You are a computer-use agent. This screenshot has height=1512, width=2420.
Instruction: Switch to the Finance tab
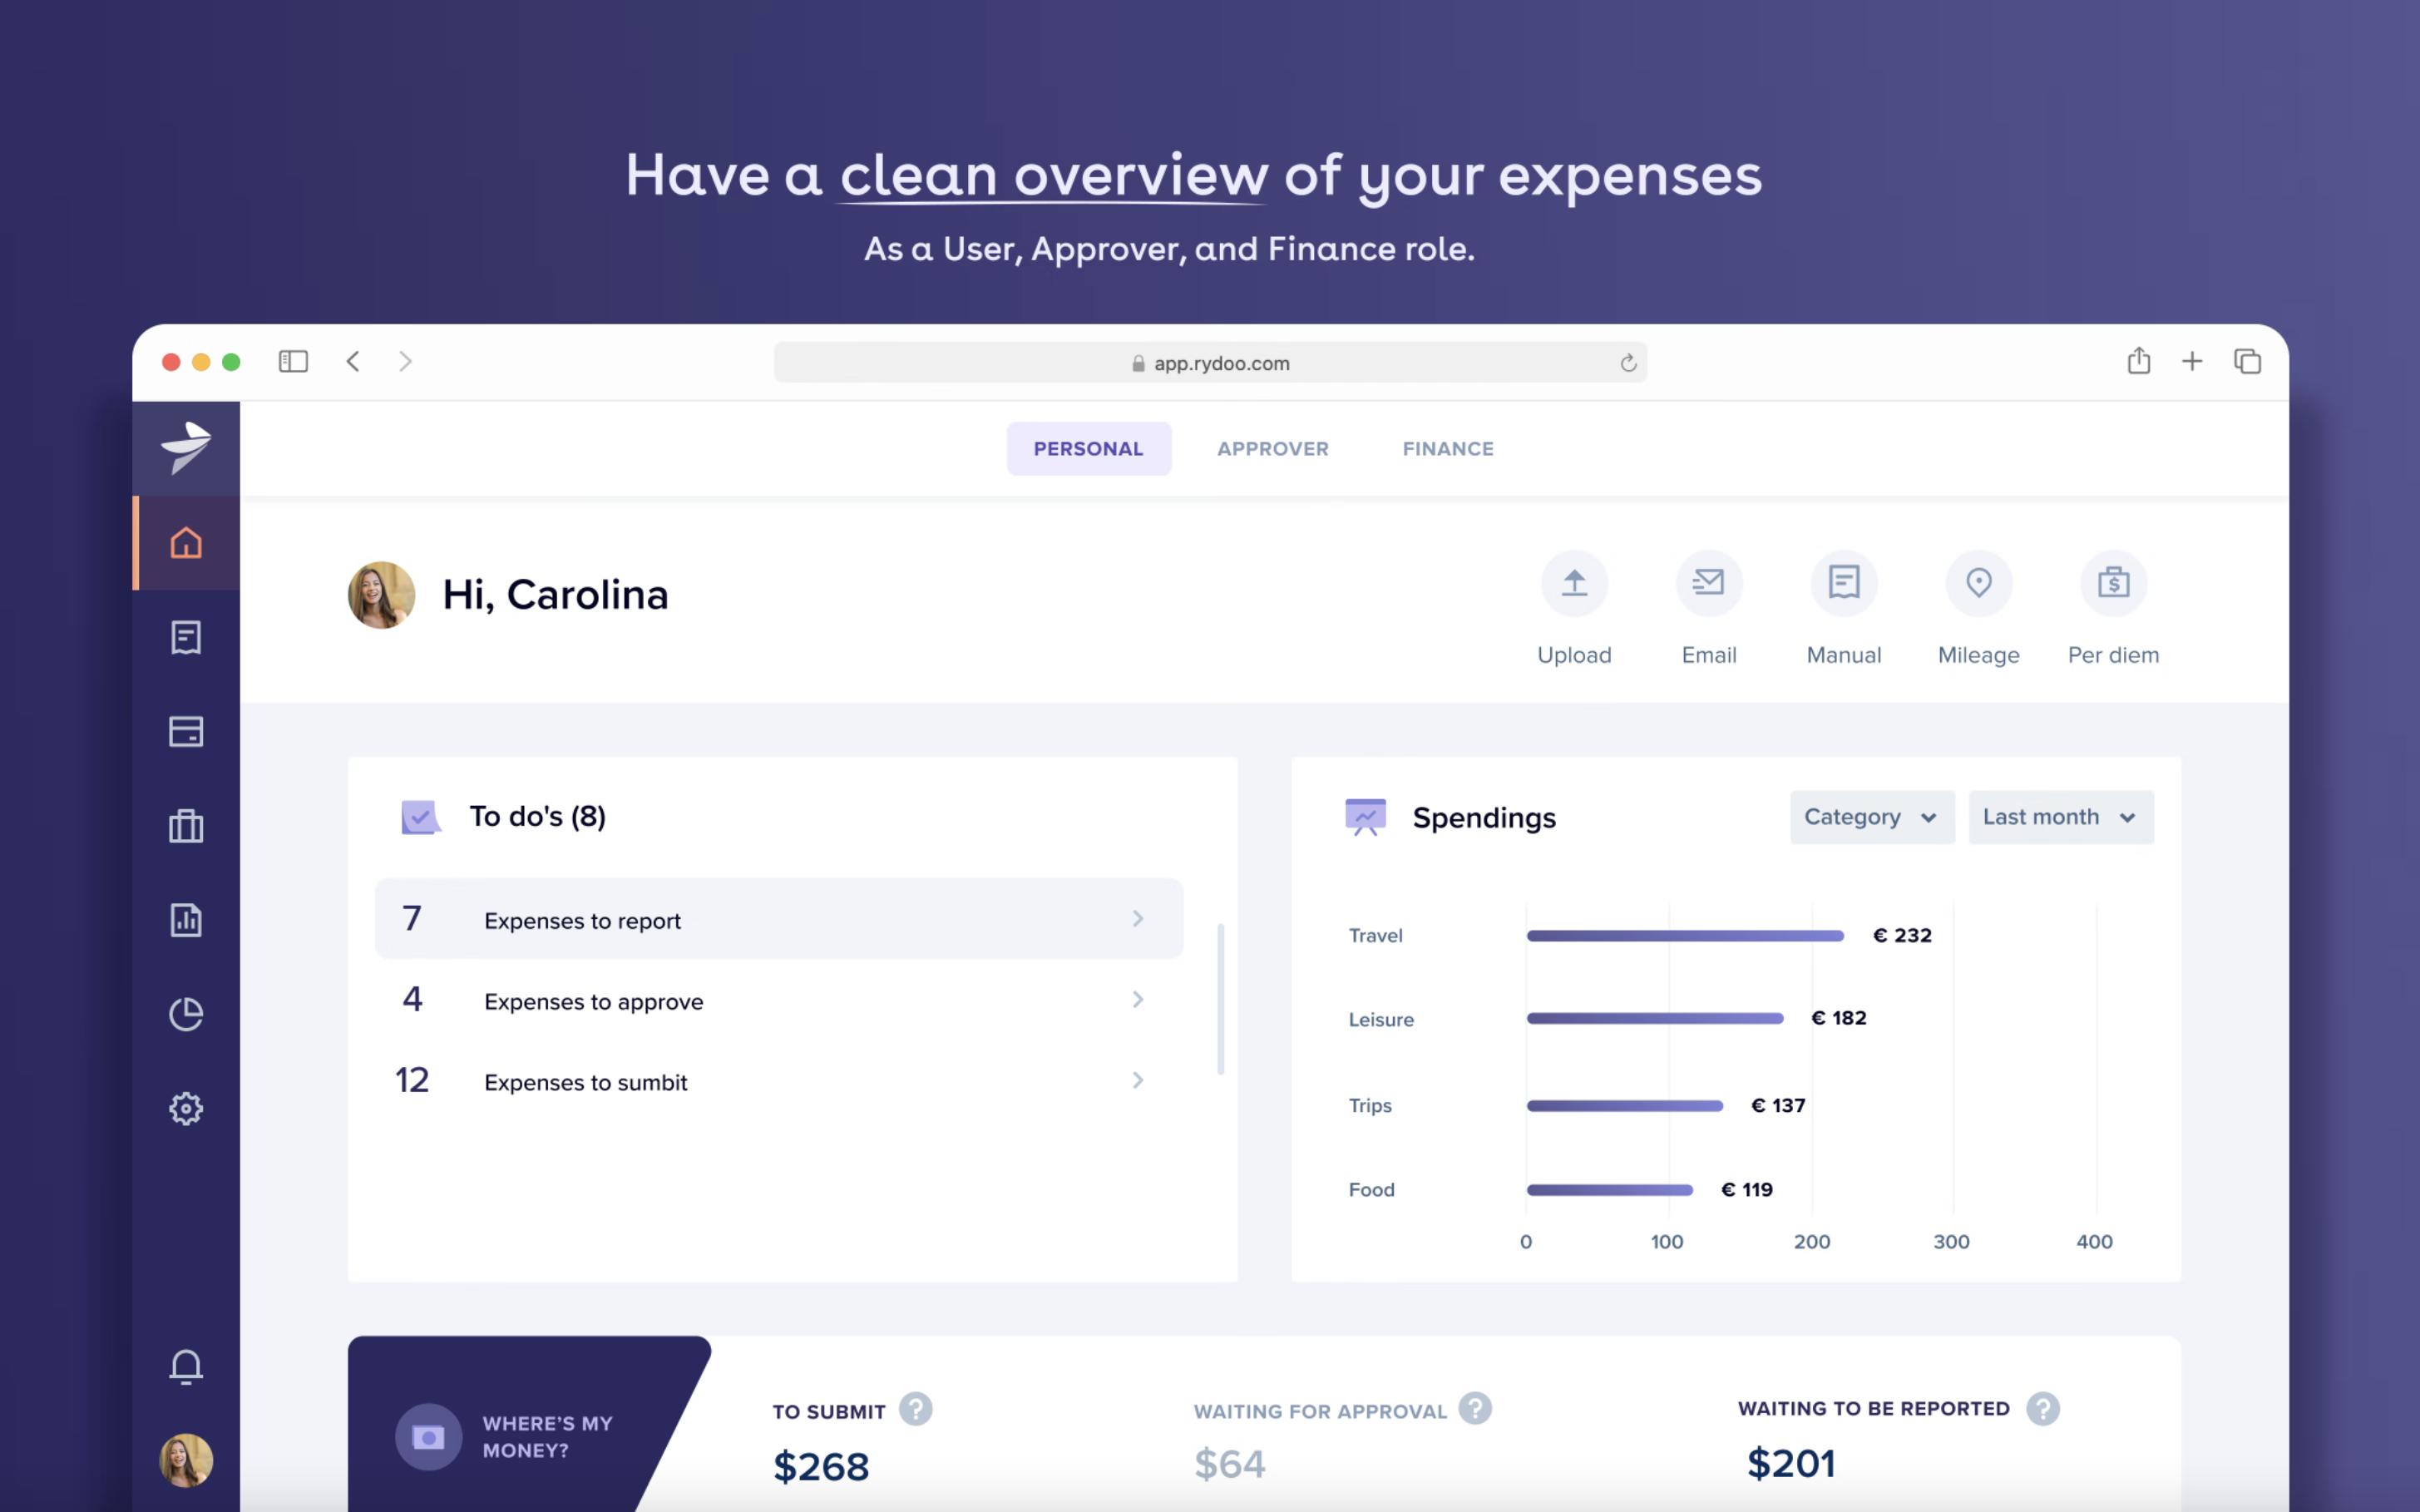point(1447,449)
